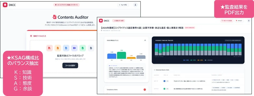
Task: Click the icon at KSAG card corner
Action: [x=145, y=40]
